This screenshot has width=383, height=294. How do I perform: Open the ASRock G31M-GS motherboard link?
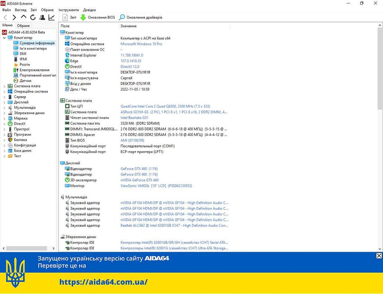click(x=174, y=112)
